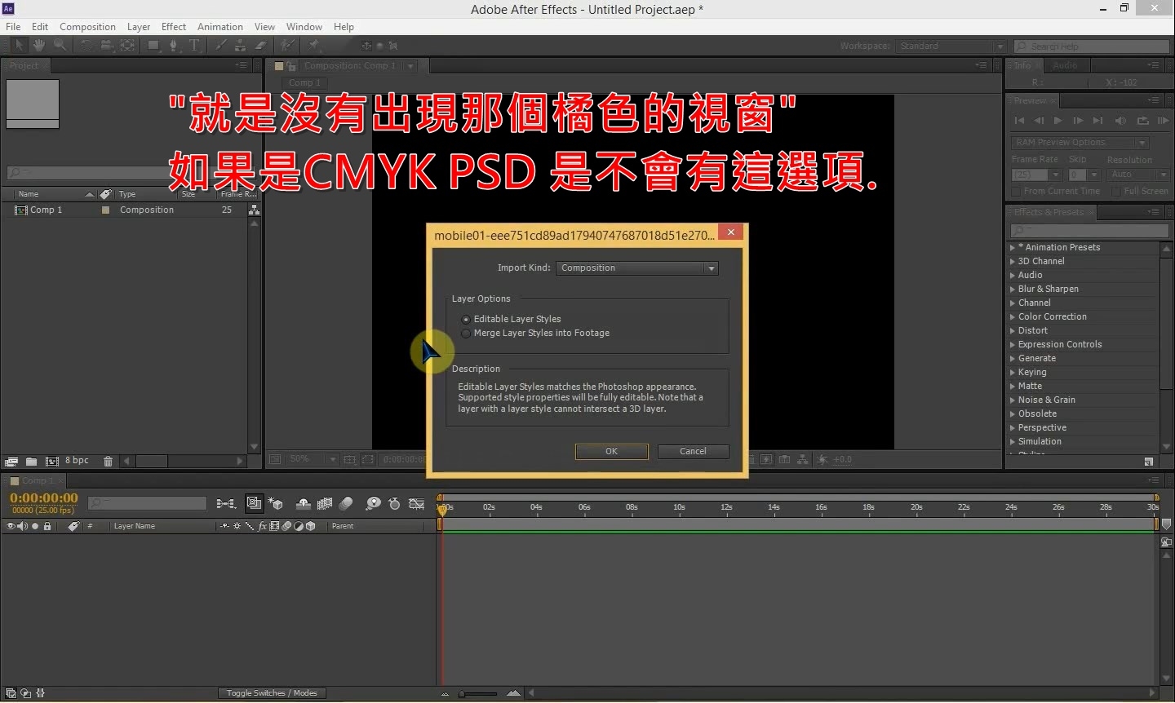Open the Animation menu
1175x703 pixels.
click(220, 26)
